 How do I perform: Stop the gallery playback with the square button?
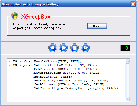(x=74, y=48)
